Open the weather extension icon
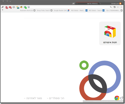This screenshot has height=104, width=125. pyautogui.click(x=18, y=7)
